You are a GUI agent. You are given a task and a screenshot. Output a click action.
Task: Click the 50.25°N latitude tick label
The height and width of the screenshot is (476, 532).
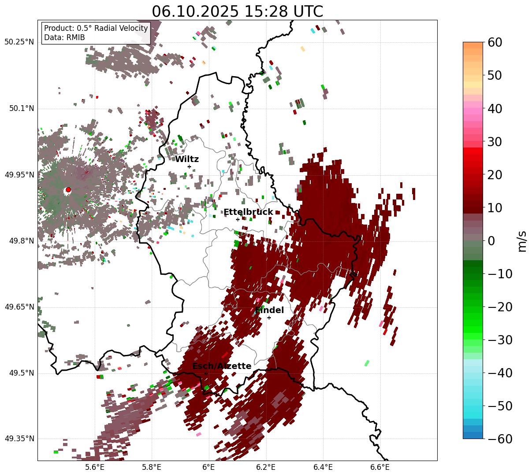pyautogui.click(x=19, y=42)
